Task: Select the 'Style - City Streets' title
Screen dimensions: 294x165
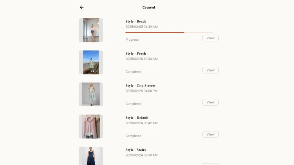Action: click(140, 86)
